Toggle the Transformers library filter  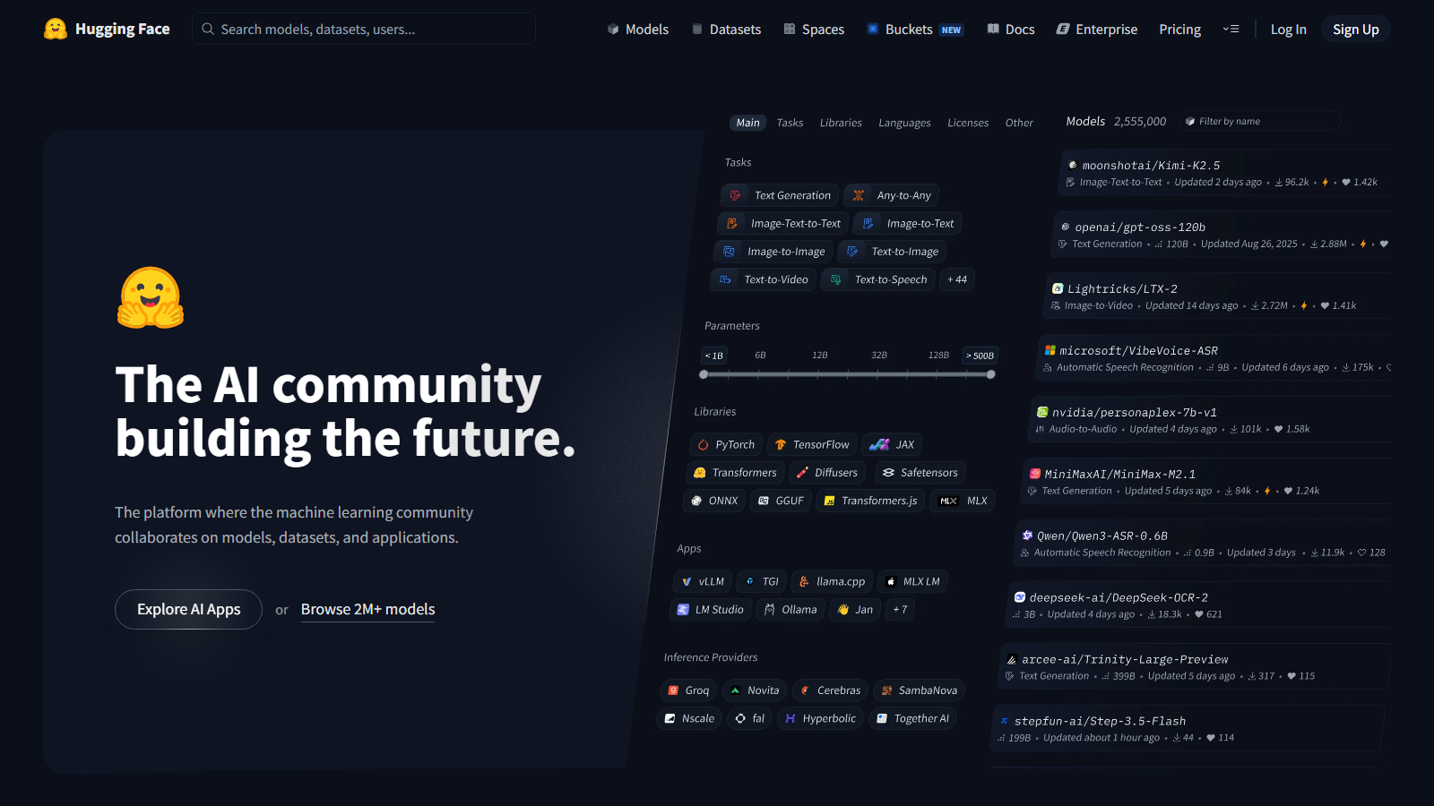[x=735, y=473]
